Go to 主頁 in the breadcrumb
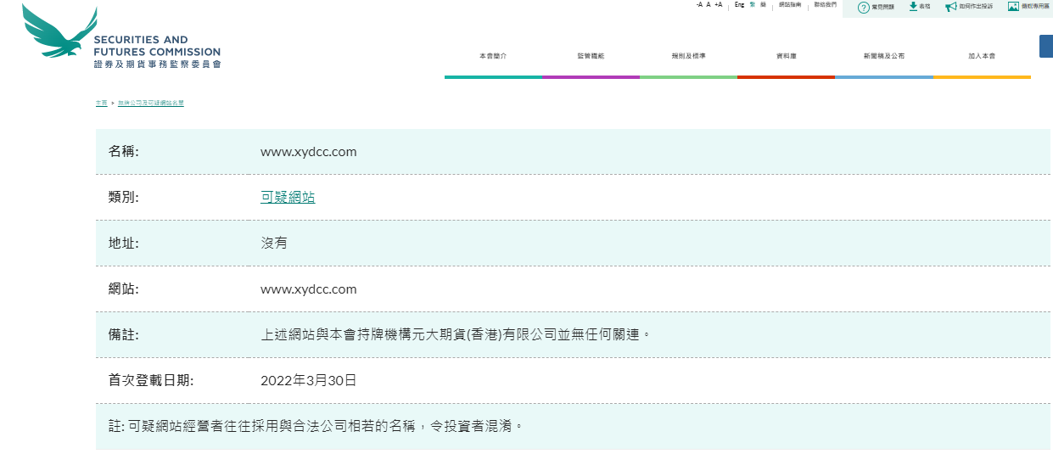 pyautogui.click(x=101, y=103)
